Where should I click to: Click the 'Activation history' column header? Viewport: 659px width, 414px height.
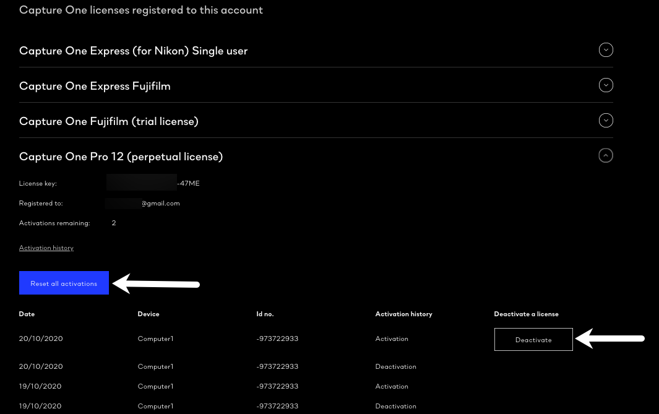(x=403, y=314)
